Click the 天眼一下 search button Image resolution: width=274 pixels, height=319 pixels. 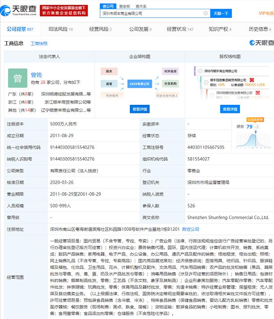click(221, 13)
